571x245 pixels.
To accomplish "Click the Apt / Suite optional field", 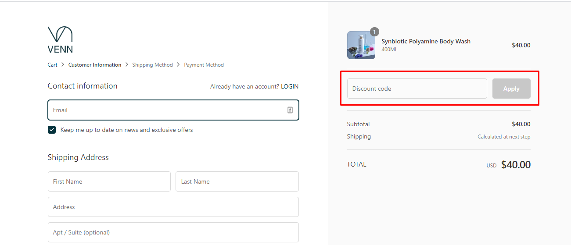I will click(x=173, y=232).
